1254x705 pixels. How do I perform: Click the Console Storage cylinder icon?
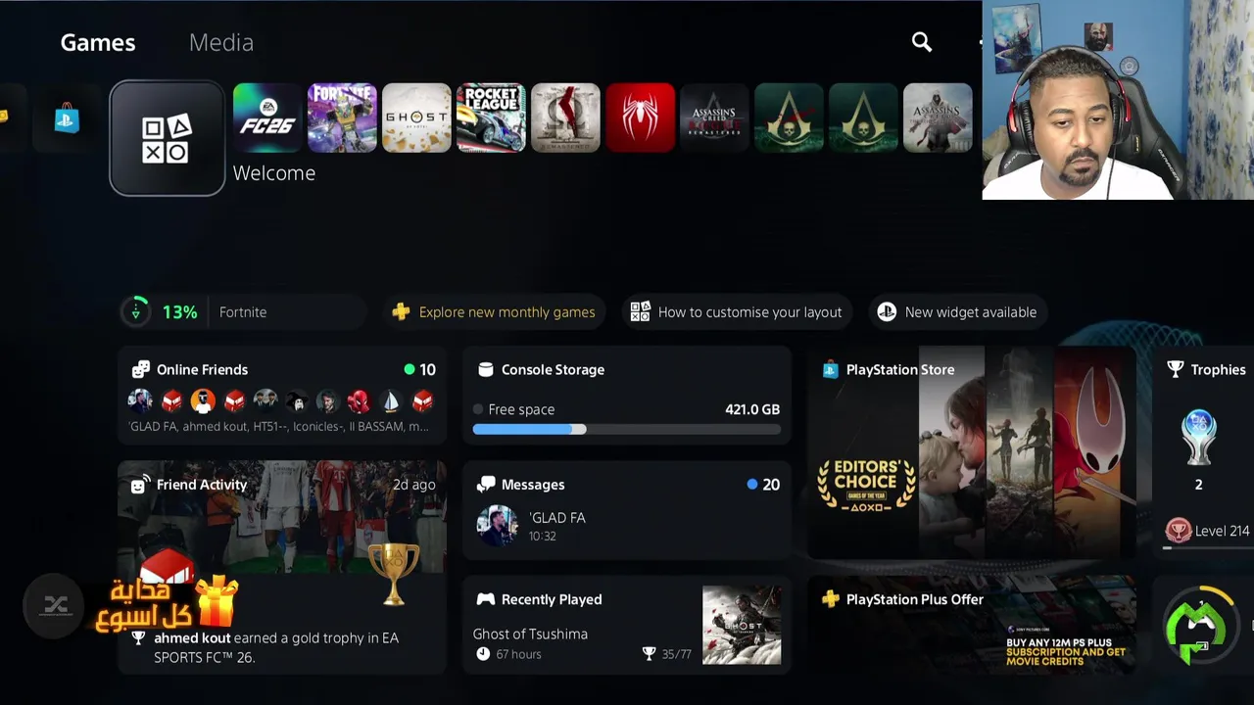click(x=485, y=369)
